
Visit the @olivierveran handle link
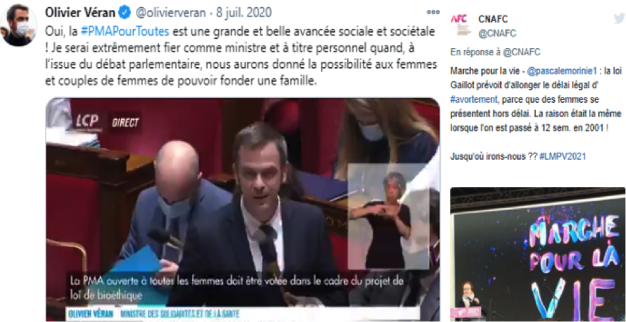pos(171,13)
